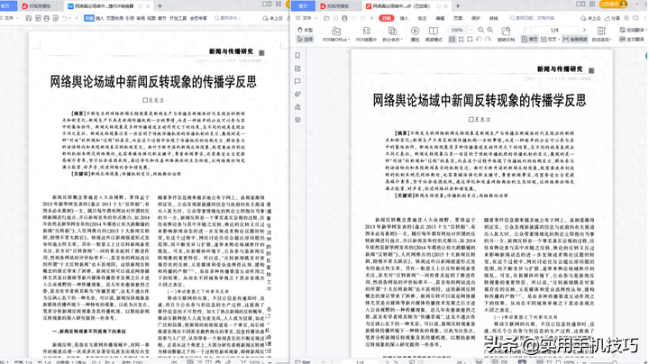Switch to 保护 tab in PDF window
The image size is (649, 364).
476,18
